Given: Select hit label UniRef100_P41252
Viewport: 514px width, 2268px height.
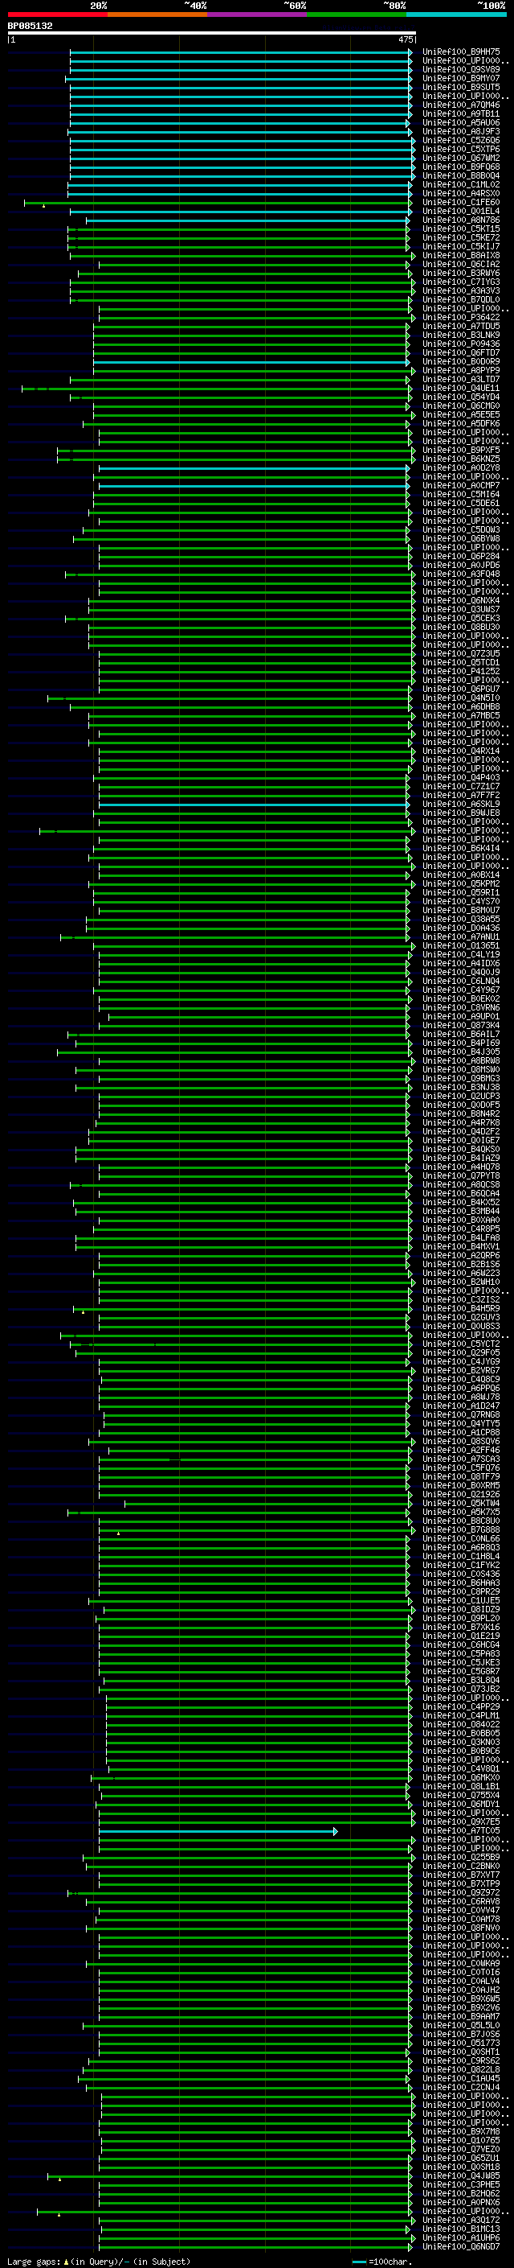Looking at the screenshot, I should pyautogui.click(x=461, y=672).
